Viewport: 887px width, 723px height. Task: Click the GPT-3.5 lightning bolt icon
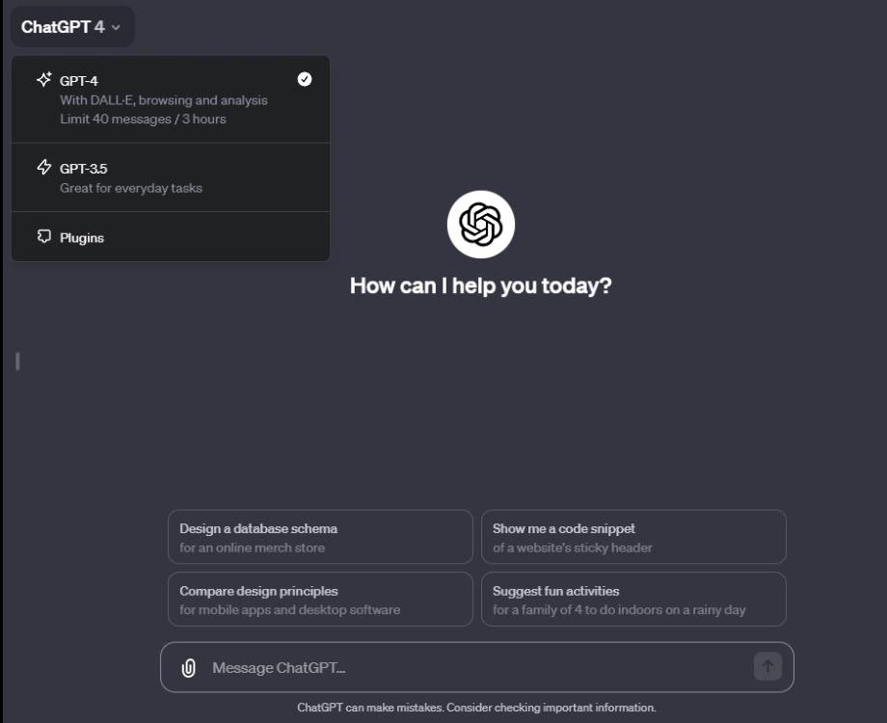(x=44, y=167)
